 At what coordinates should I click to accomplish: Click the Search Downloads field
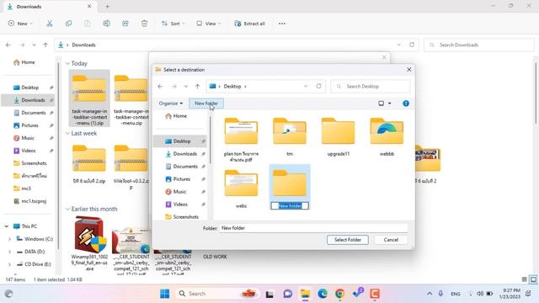coord(479,45)
